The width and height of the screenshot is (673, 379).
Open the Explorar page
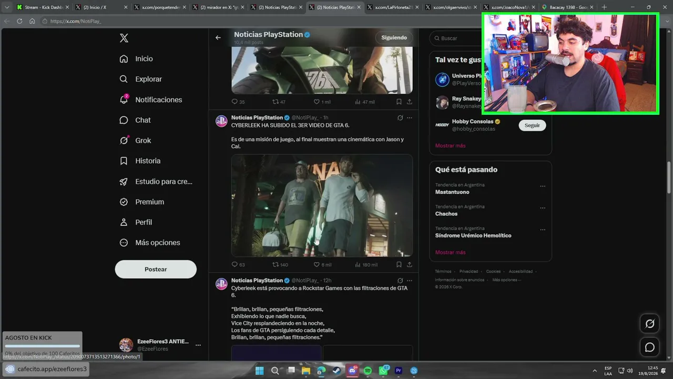140,79
